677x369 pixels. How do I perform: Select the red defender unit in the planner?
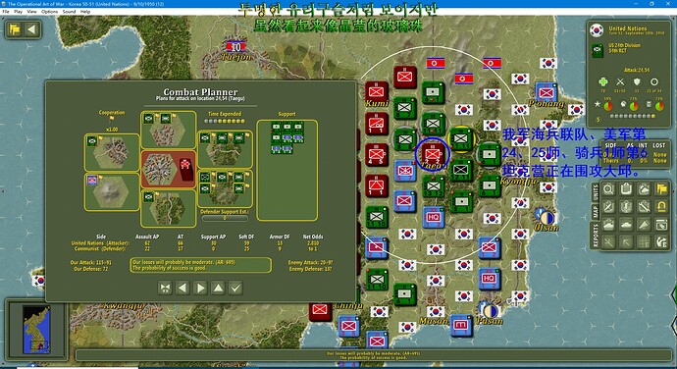(185, 169)
